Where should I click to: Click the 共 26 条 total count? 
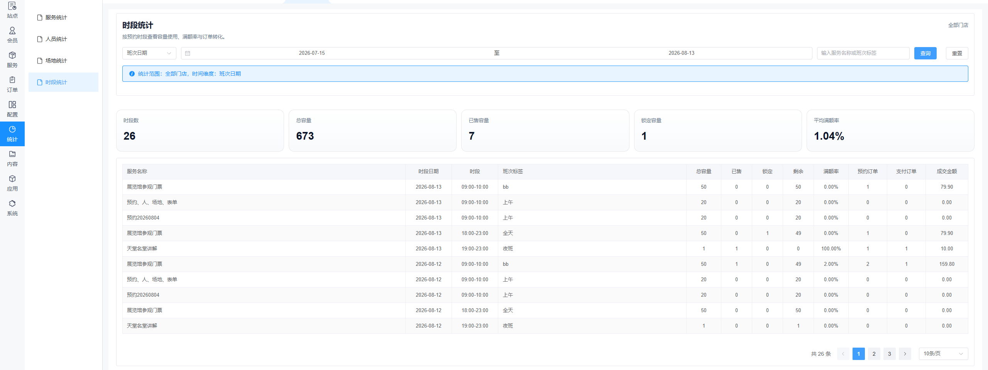pos(821,354)
